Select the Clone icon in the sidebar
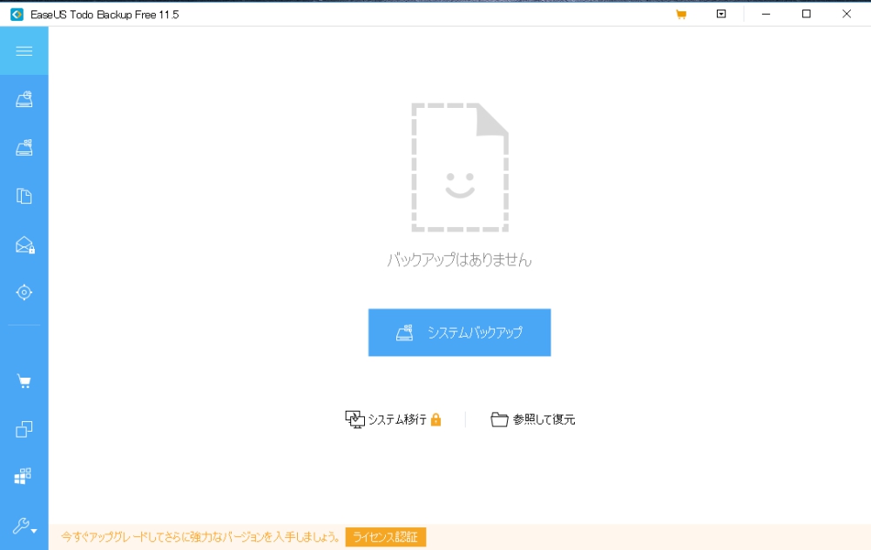 tap(24, 428)
